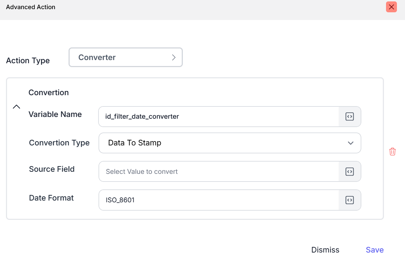
Task: Collapse the Convertion section
Action: (x=17, y=107)
